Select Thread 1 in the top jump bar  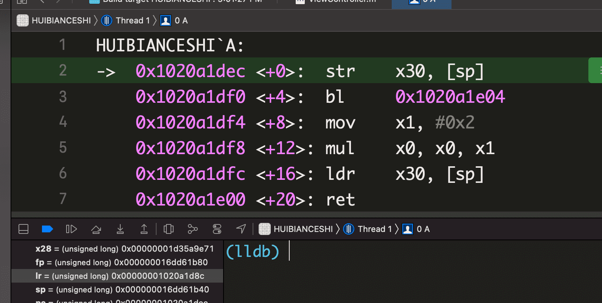(126, 20)
